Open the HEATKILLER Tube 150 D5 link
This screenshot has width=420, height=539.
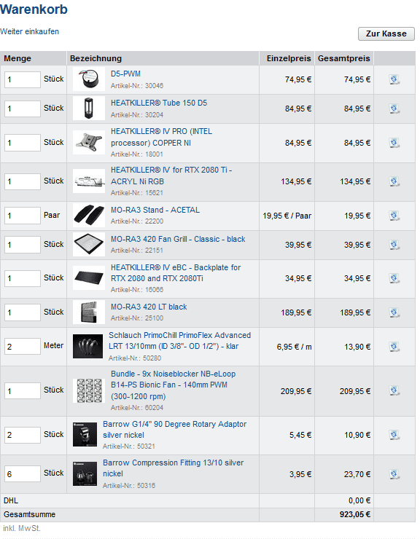point(159,103)
